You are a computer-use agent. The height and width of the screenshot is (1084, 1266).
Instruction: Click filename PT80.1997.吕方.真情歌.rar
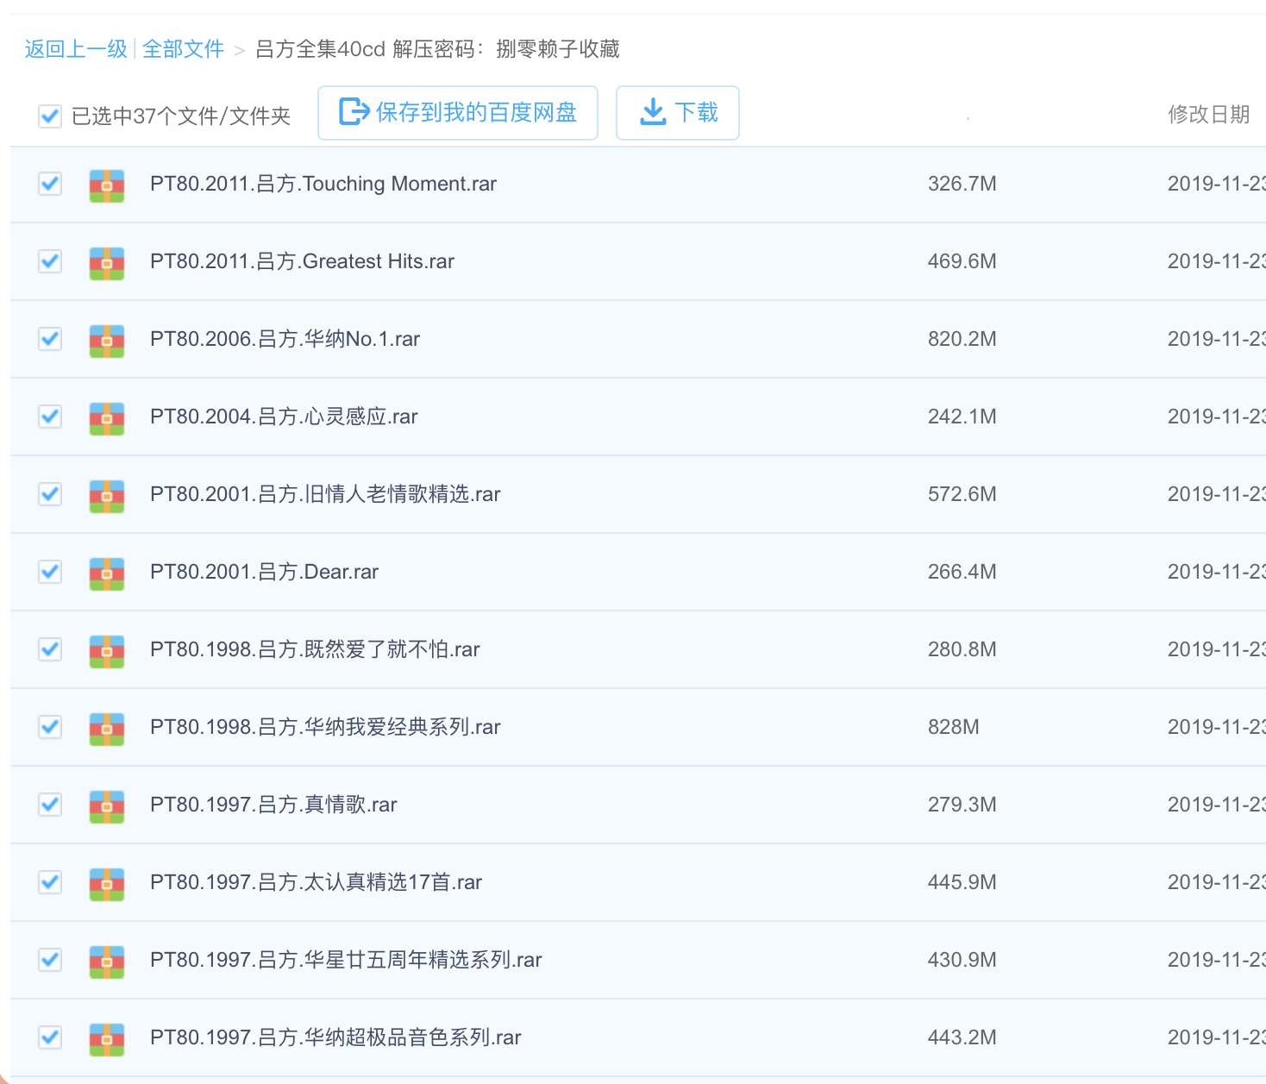point(273,805)
